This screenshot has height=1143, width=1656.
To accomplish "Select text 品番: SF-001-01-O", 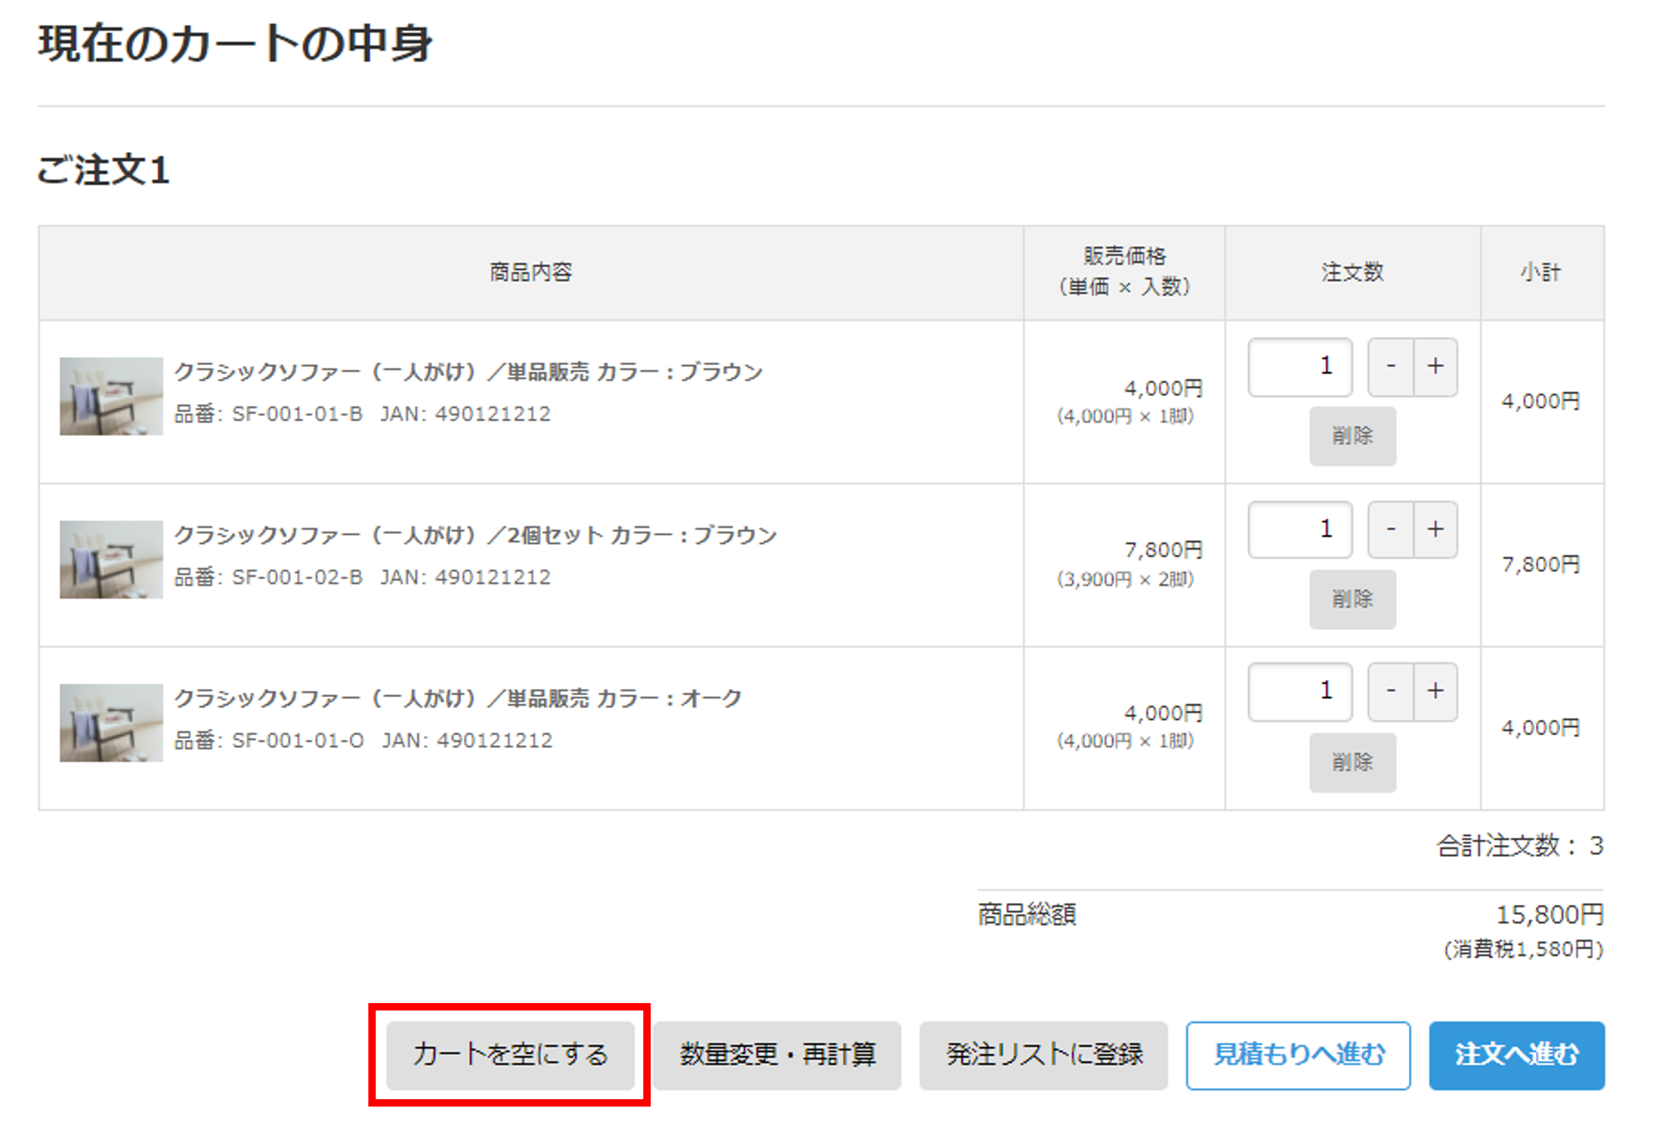I will pyautogui.click(x=269, y=741).
